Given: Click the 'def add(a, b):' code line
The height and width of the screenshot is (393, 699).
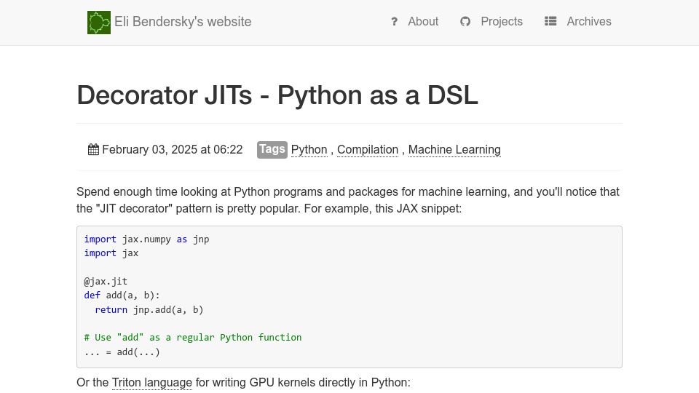Looking at the screenshot, I should pos(122,295).
